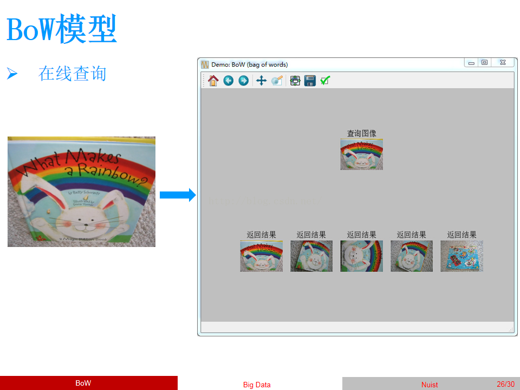Close the Demo BoW window
Viewport: 520px width, 390px height.
click(503, 62)
